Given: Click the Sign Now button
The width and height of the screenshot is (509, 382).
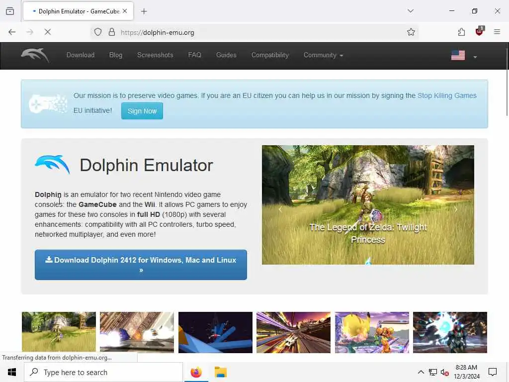Looking at the screenshot, I should click(x=142, y=111).
